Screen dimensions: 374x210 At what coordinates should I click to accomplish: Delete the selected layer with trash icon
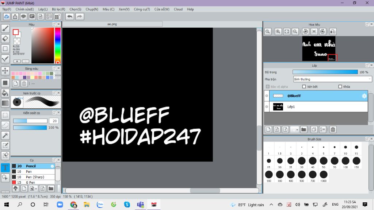click(x=333, y=129)
